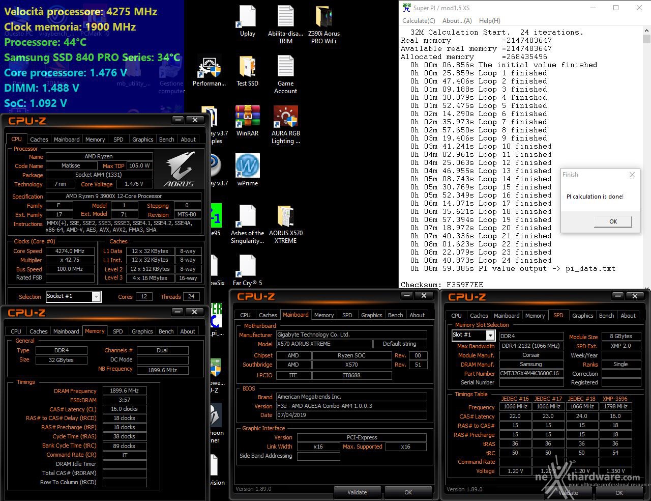This screenshot has height=501, width=651.
Task: Switch to SPD tab in CPU-Z CPU window
Action: point(119,140)
